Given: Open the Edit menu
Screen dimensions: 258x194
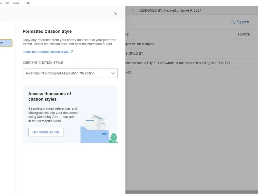Looking at the screenshot, I should click(x=7, y=3).
